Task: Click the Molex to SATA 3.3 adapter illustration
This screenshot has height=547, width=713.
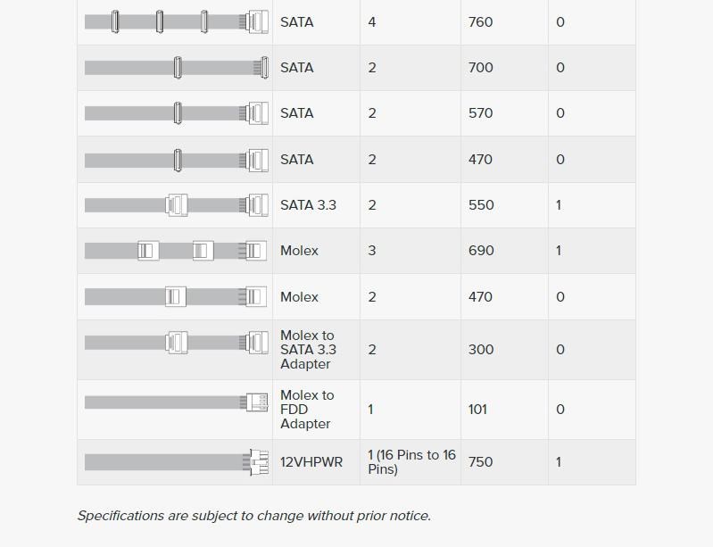Action: point(177,343)
